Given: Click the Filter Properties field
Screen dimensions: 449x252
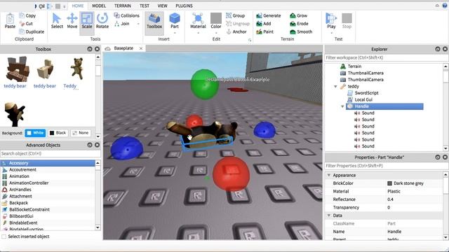Looking at the screenshot, I should point(387,166).
